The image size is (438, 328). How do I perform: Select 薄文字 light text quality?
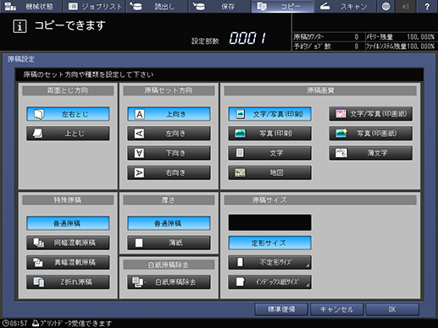[370, 153]
